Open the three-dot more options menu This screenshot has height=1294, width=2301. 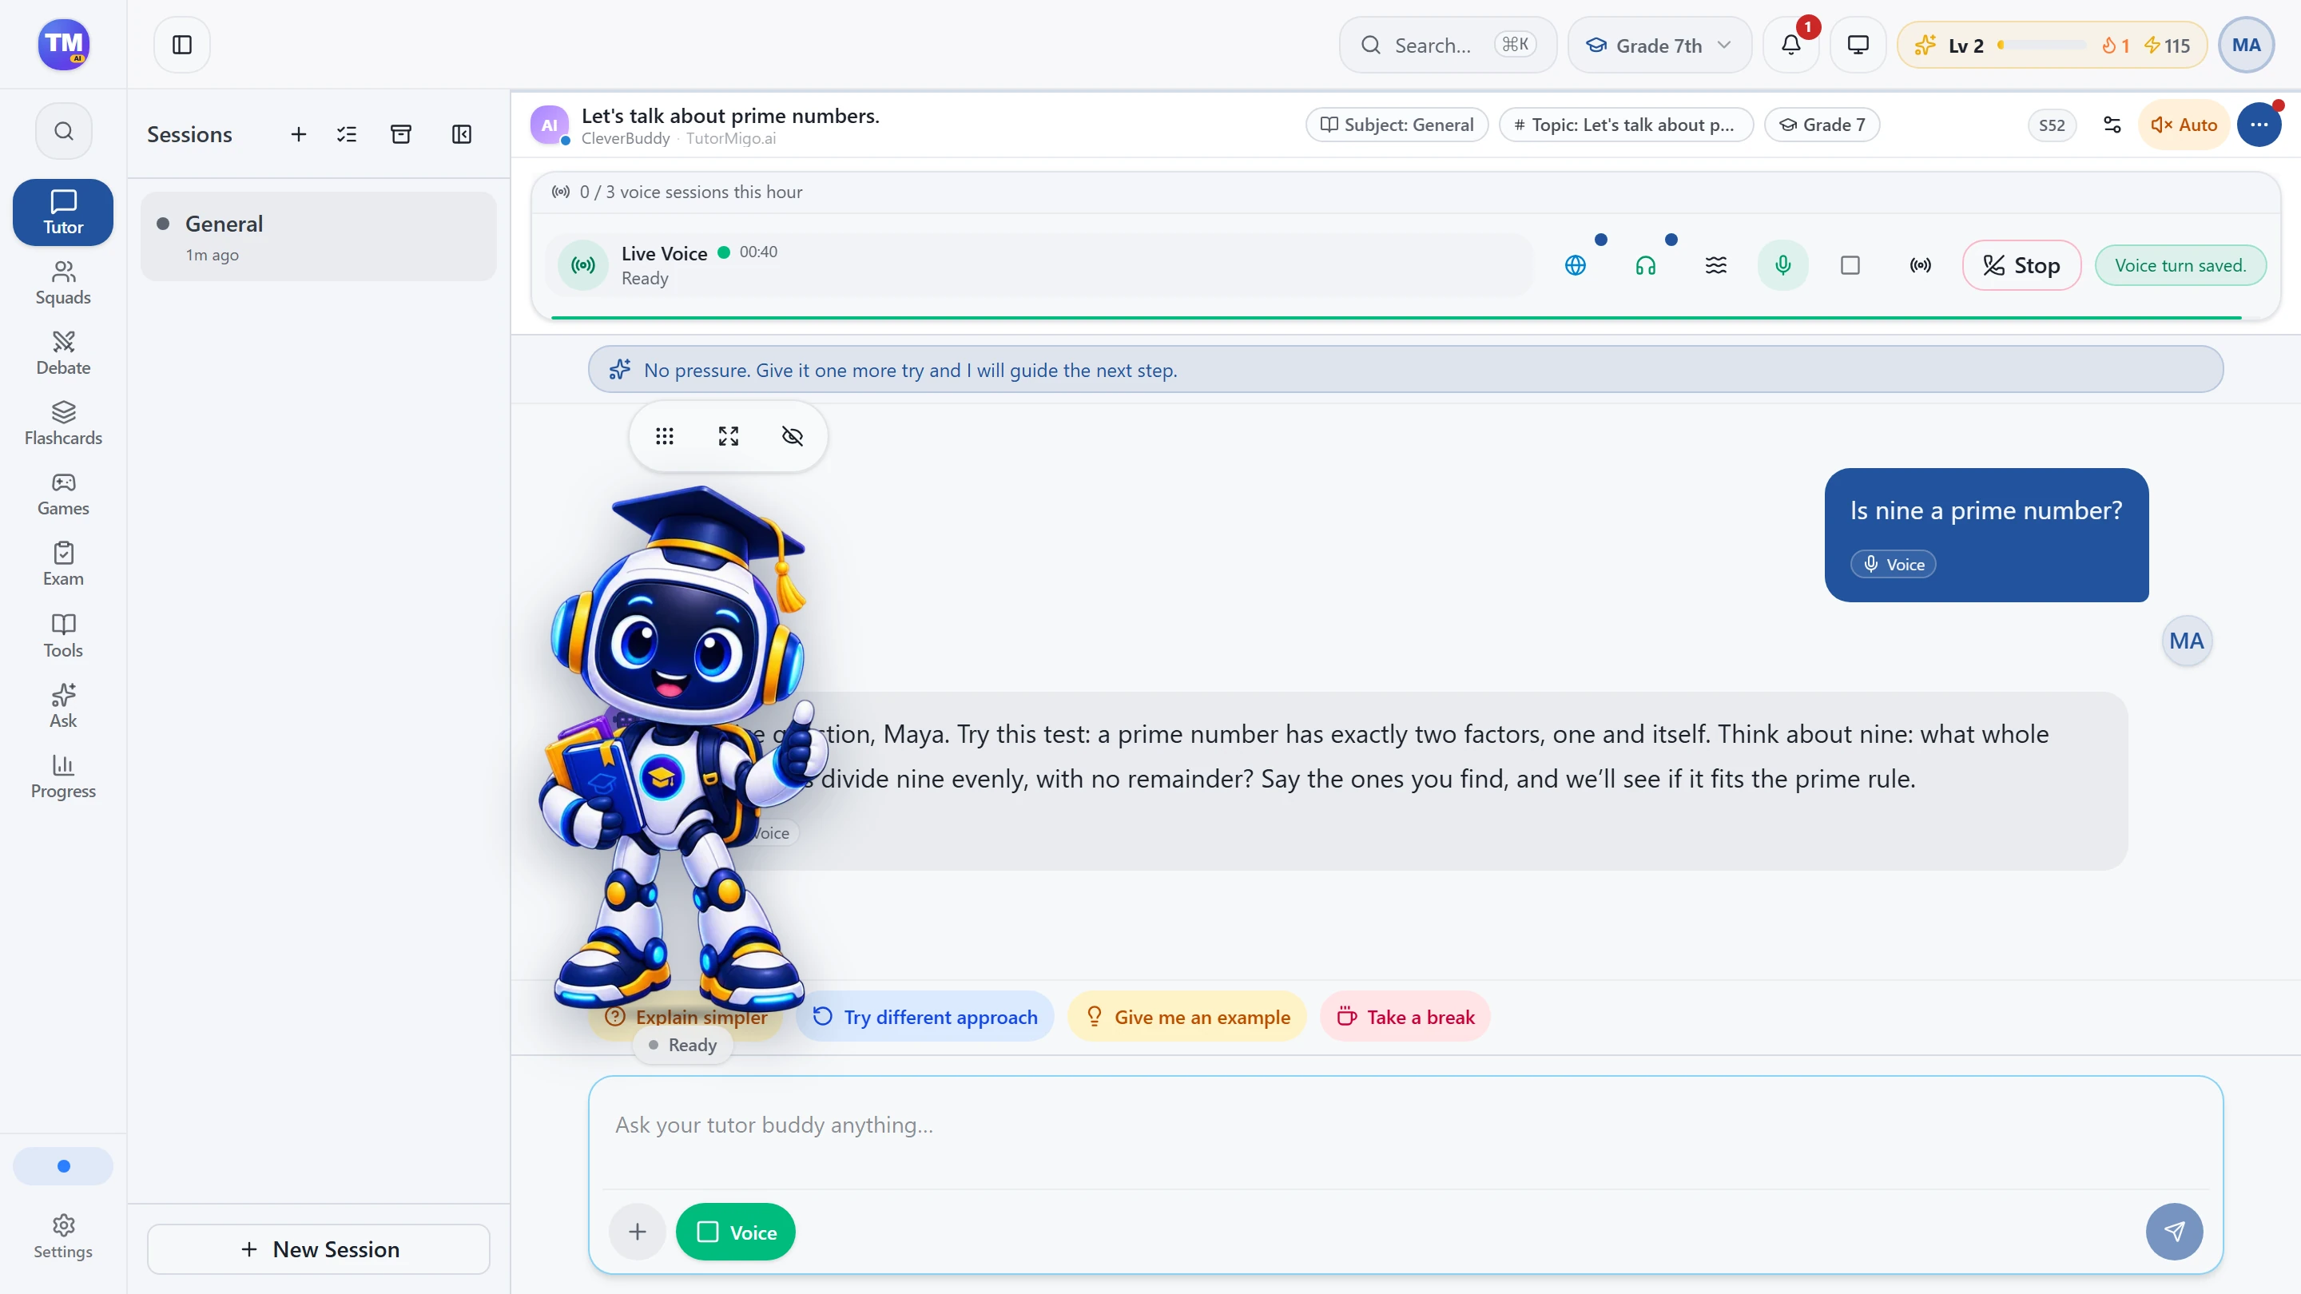coord(2259,125)
